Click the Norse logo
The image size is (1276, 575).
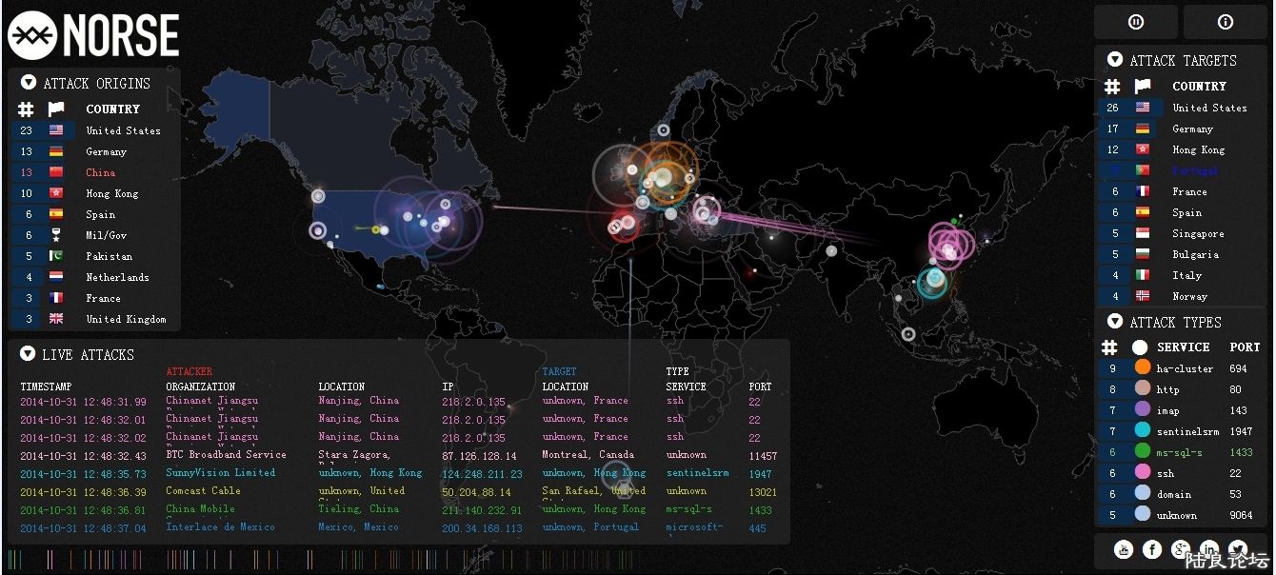coord(93,35)
